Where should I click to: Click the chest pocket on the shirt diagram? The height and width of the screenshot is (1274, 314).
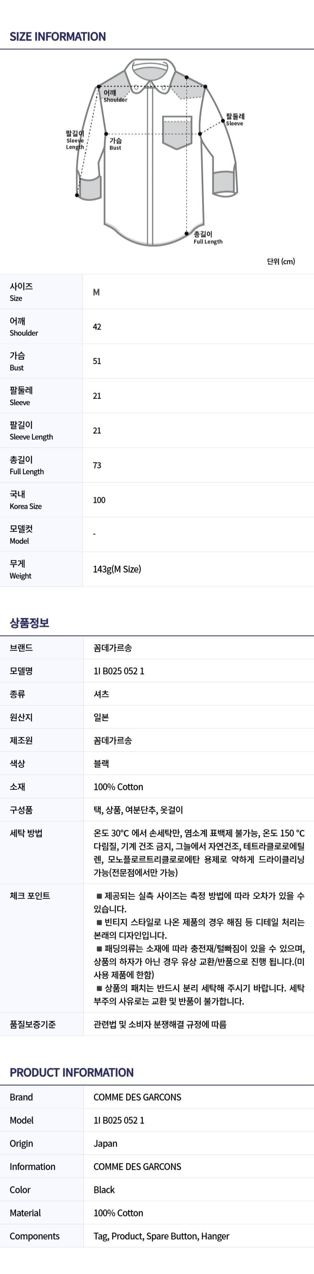(x=177, y=132)
